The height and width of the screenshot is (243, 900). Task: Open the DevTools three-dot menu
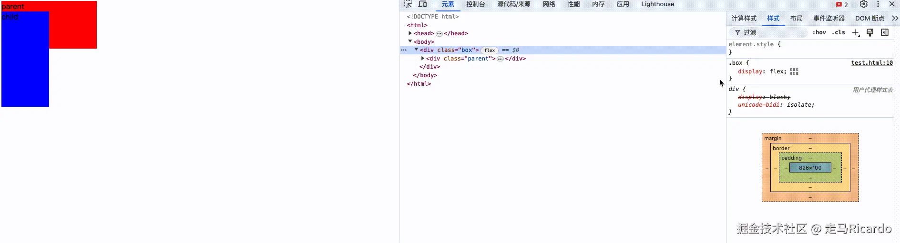point(878,4)
